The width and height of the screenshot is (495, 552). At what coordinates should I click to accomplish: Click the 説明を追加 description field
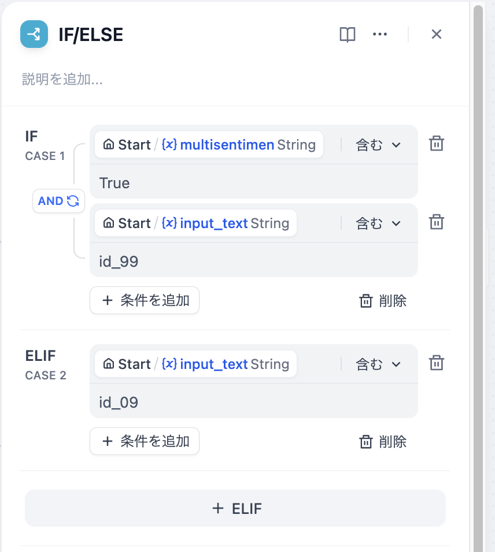point(235,79)
